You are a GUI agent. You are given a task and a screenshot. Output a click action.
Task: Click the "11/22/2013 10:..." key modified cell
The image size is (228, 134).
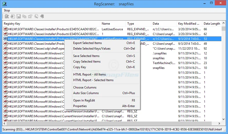(x=189, y=48)
